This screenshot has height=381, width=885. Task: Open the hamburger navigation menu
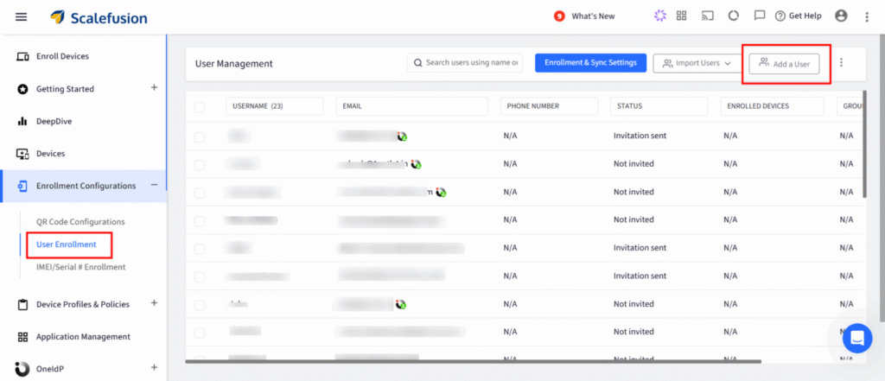21,17
